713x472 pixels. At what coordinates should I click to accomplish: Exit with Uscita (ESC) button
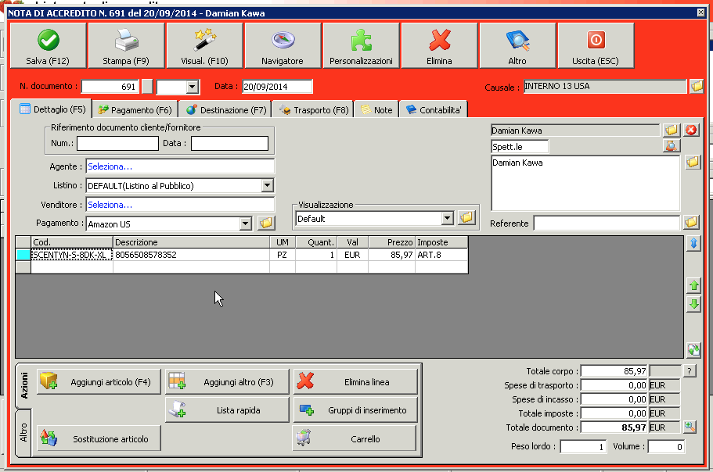tap(596, 46)
